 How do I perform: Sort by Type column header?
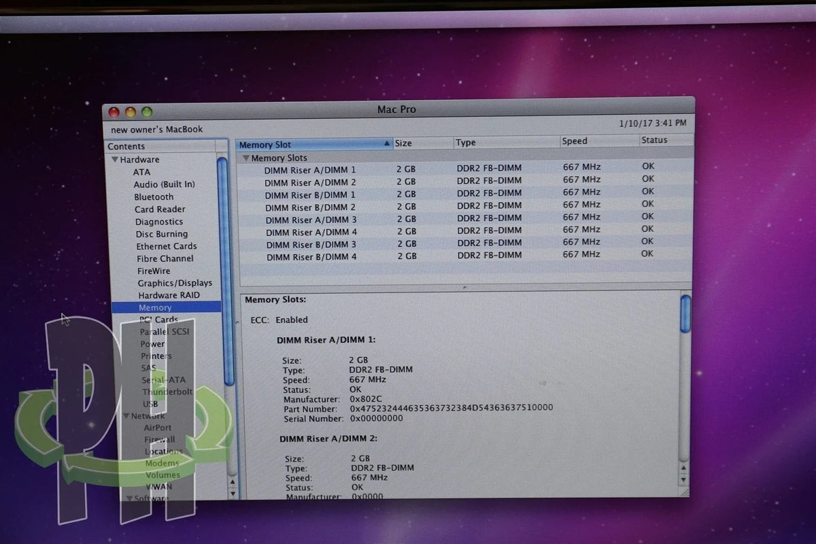pyautogui.click(x=507, y=142)
